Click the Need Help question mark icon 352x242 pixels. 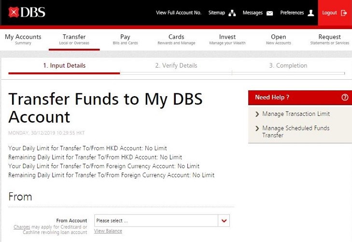click(344, 97)
